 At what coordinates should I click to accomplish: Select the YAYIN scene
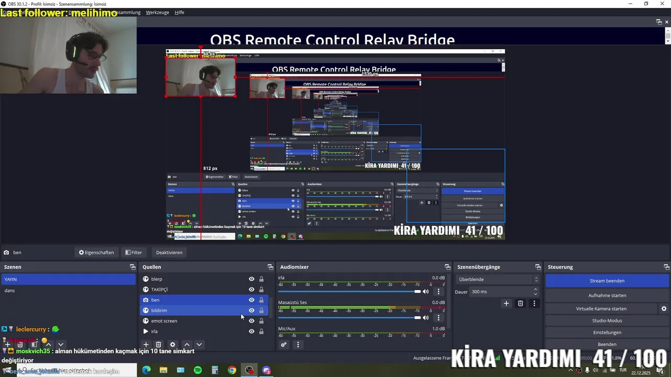[68, 280]
